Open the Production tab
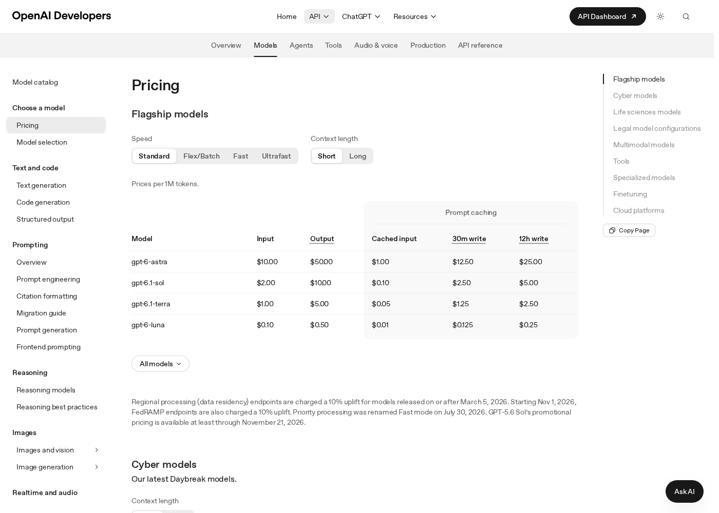This screenshot has width=719, height=513. click(428, 45)
